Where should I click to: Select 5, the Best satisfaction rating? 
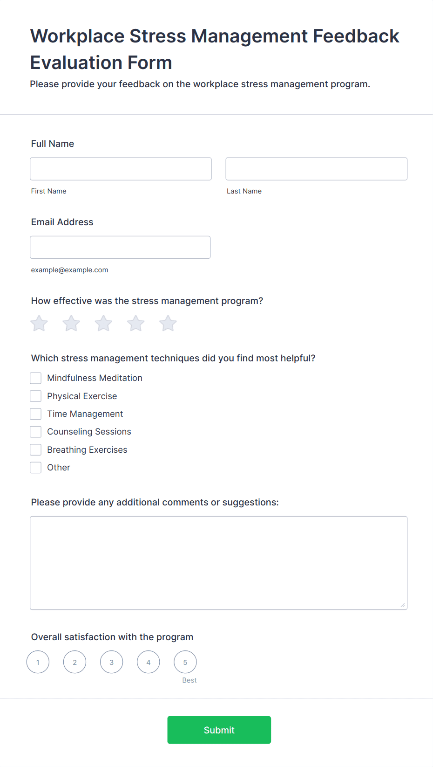(x=185, y=662)
